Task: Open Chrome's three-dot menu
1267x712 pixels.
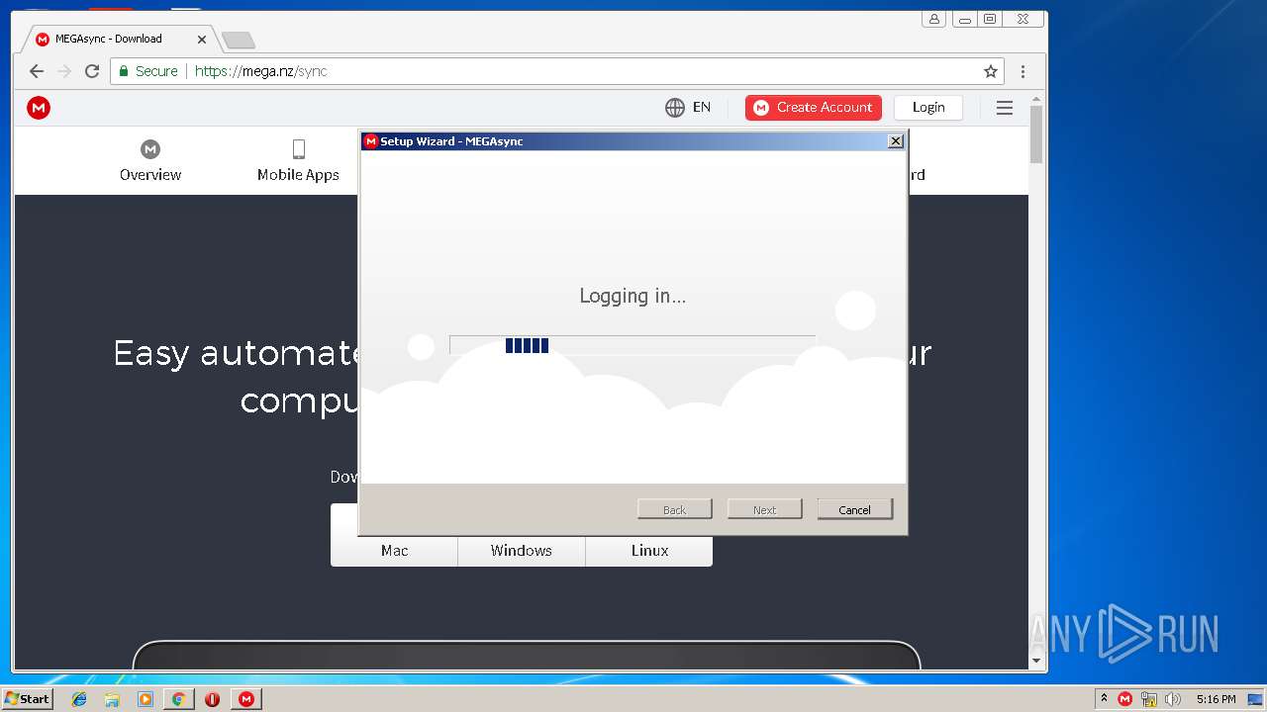Action: click(x=1023, y=71)
